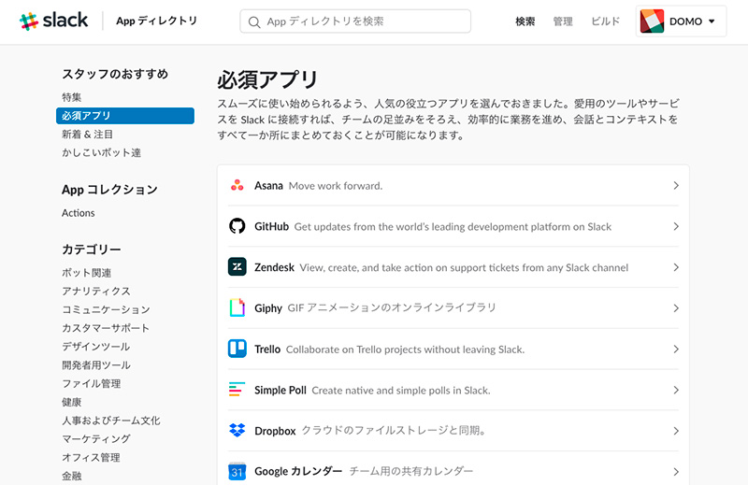The image size is (748, 485).
Task: Open the ファイル管理 category
Action: click(x=91, y=384)
